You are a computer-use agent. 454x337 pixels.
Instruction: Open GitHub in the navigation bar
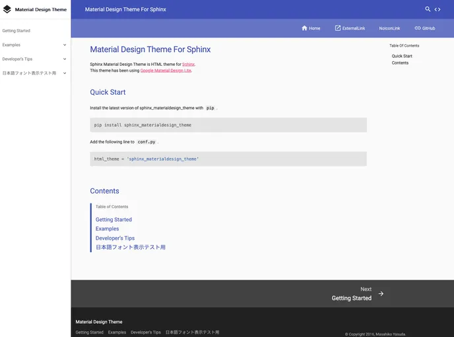coord(428,28)
